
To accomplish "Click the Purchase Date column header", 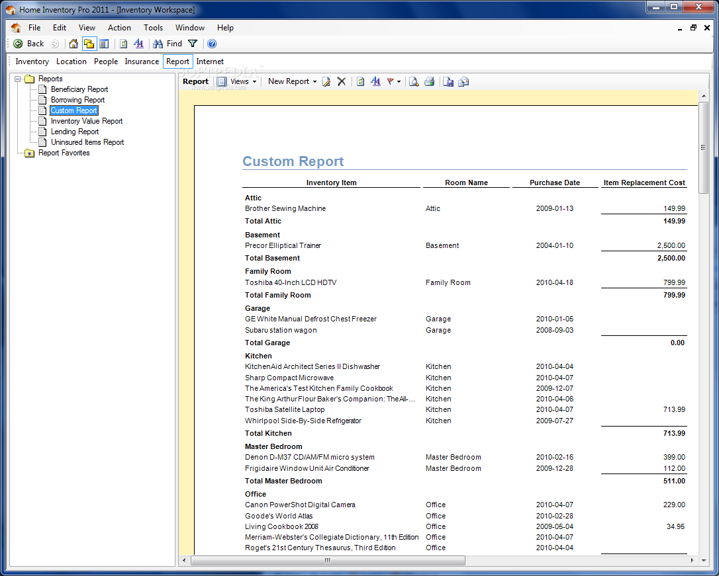I will (554, 183).
